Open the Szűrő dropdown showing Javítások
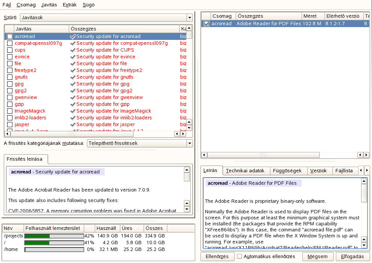372x263 pixels. [106, 18]
